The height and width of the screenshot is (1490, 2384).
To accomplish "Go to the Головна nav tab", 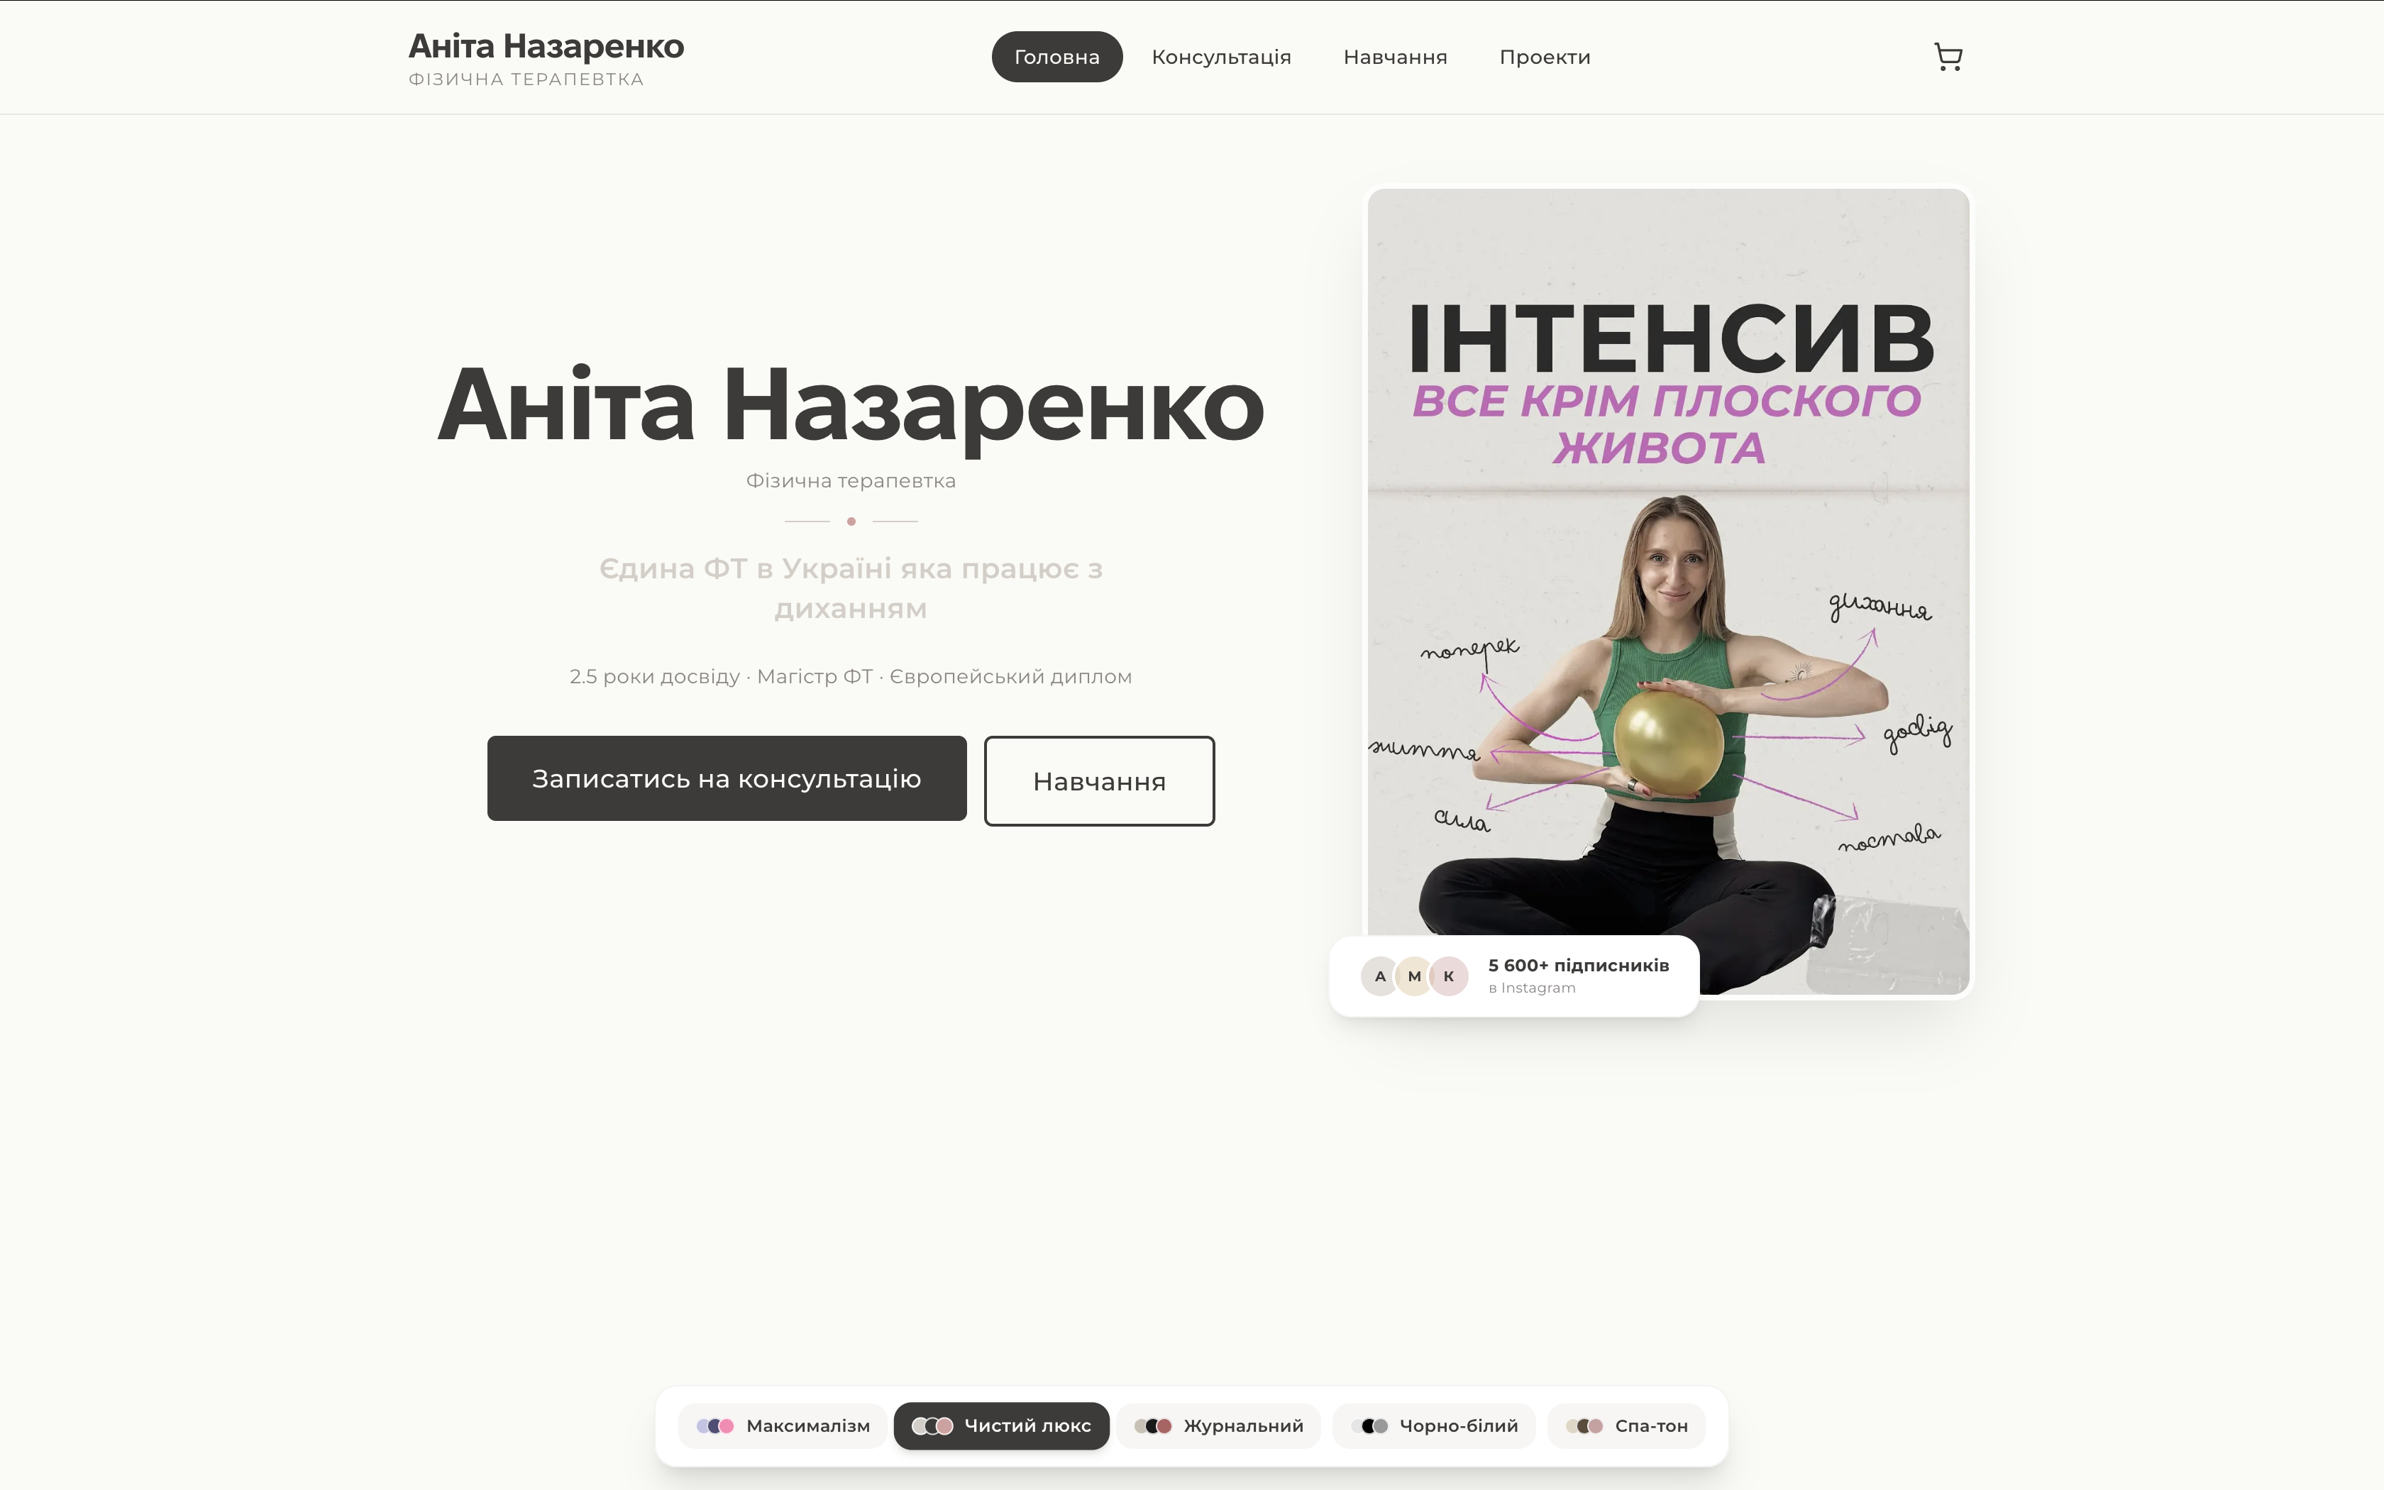I will (x=1057, y=57).
